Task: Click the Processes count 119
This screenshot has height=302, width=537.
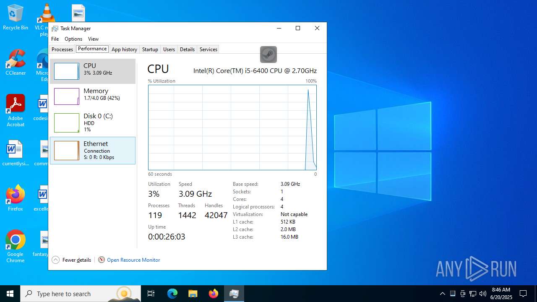Action: [155, 215]
